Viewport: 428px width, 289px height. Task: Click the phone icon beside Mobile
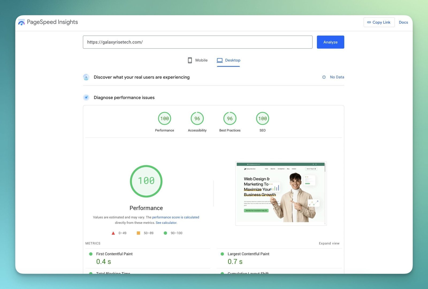[x=190, y=60]
